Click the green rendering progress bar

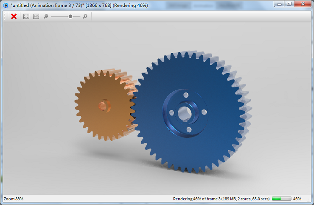[x=282, y=199]
